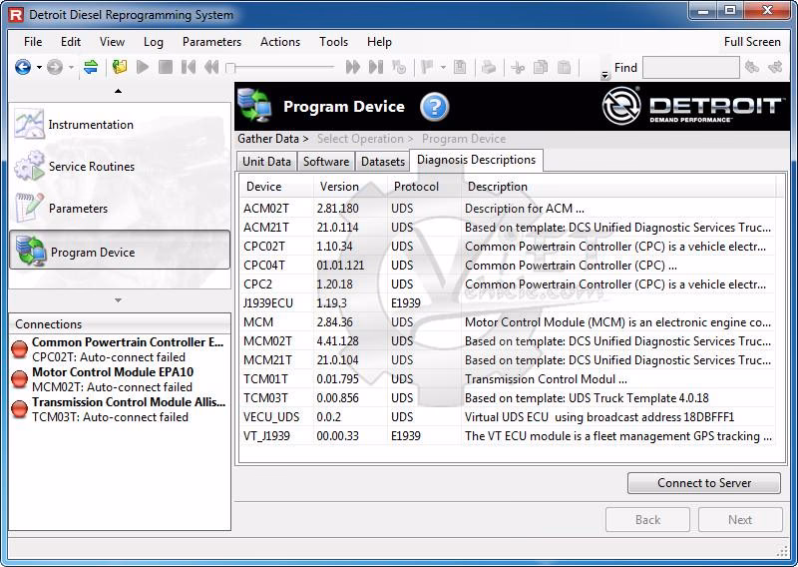Switch to the Software tab
This screenshot has width=798, height=567.
(x=326, y=162)
